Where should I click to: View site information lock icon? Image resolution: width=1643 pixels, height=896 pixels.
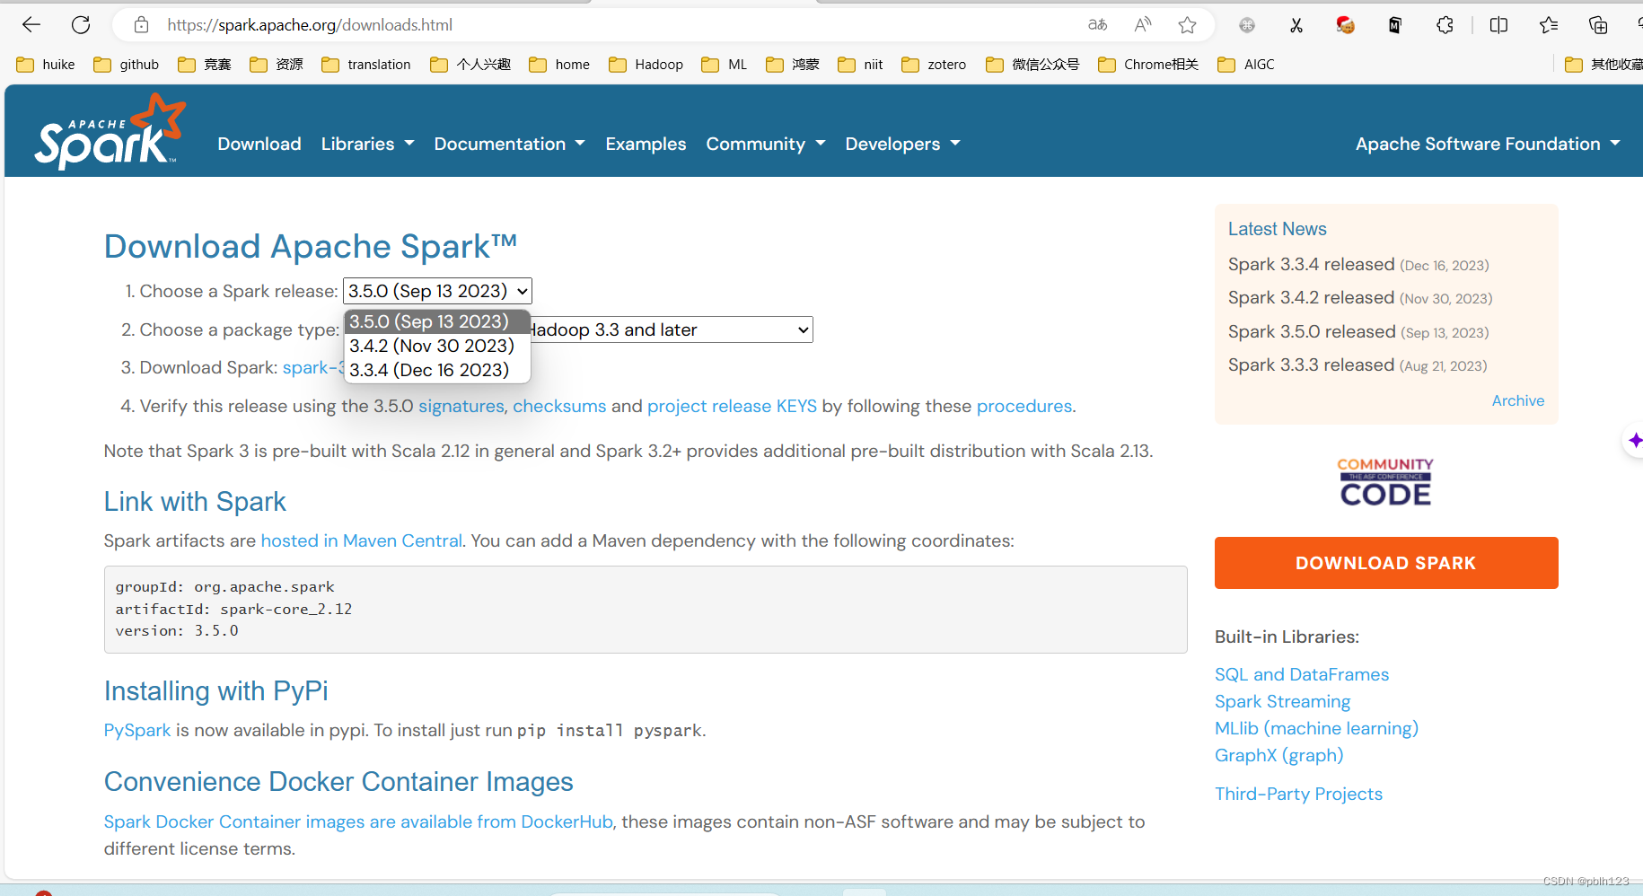tap(141, 25)
